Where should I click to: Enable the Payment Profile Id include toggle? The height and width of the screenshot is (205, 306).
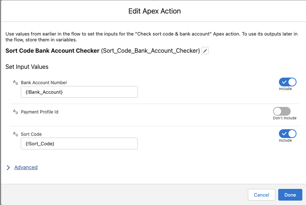tap(282, 111)
